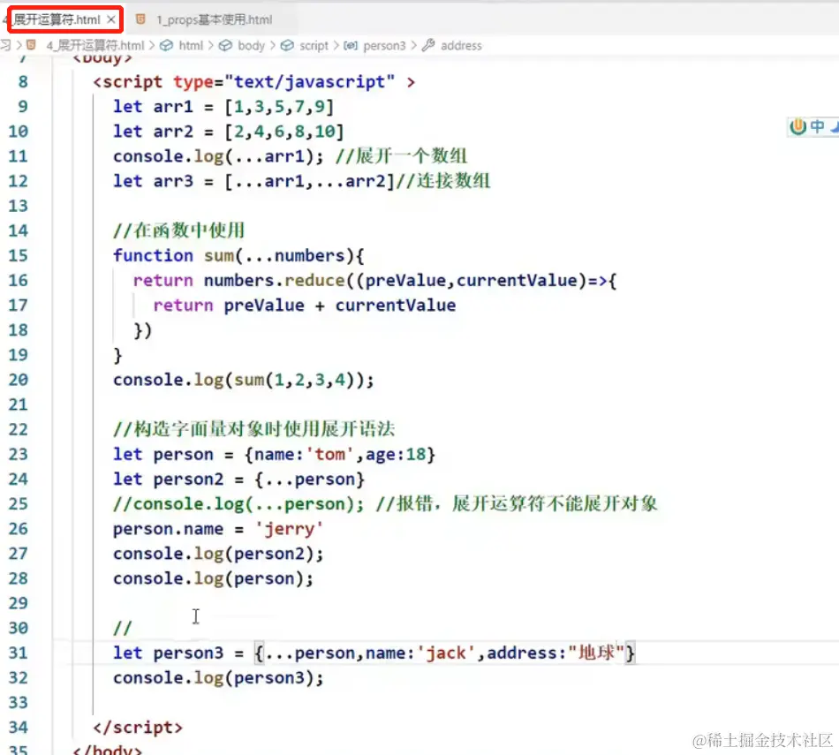Click the closing '</script>' tag
This screenshot has height=755, width=839.
pos(138,728)
